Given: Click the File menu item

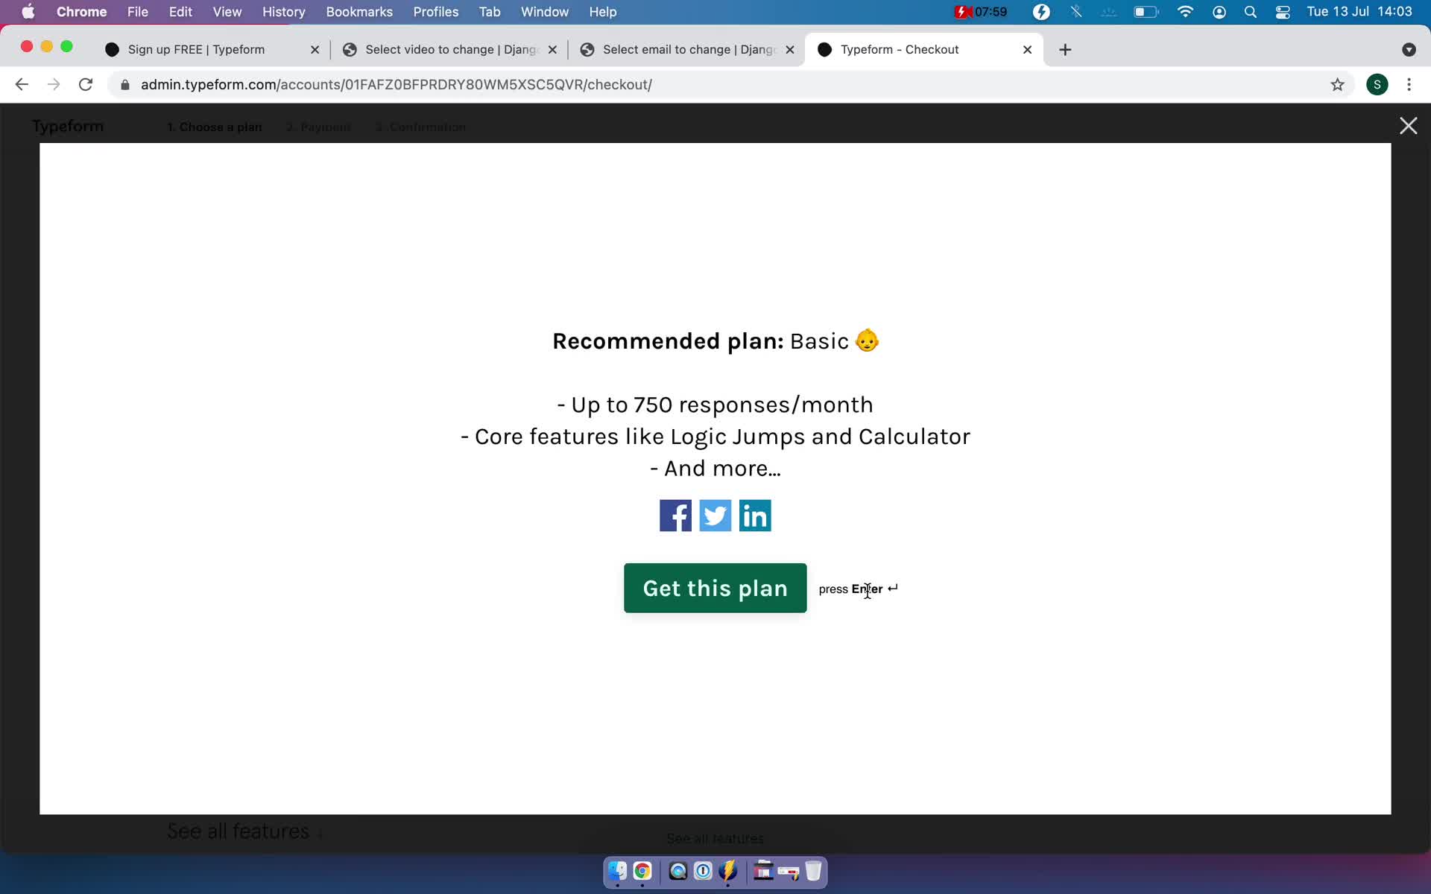Looking at the screenshot, I should click(138, 11).
